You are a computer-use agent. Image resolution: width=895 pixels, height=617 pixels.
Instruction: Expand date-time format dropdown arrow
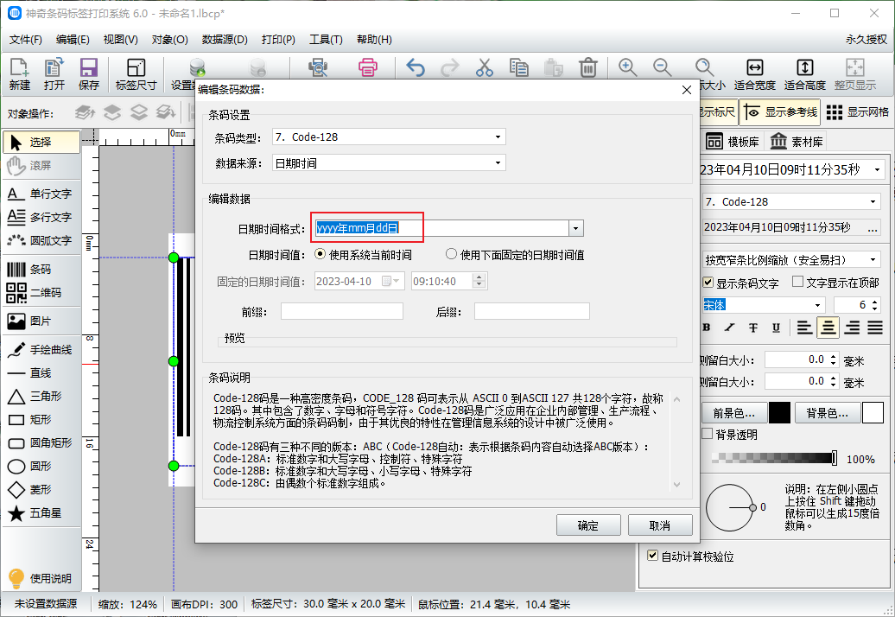point(576,228)
